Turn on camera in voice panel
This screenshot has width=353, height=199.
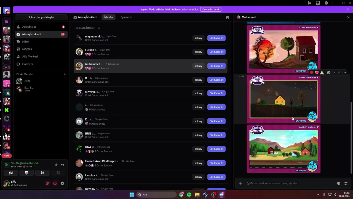pyautogui.click(x=11, y=173)
